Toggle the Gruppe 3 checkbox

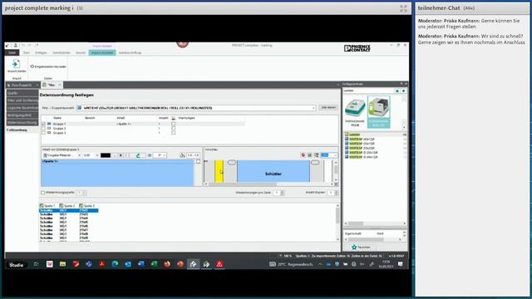point(43,133)
